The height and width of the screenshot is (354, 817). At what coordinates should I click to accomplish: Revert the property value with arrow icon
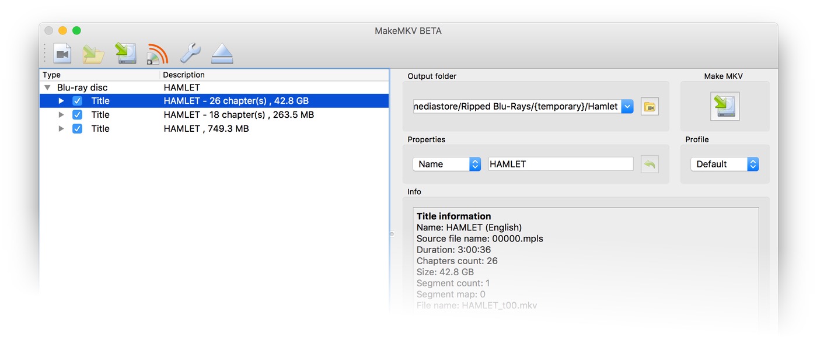[650, 164]
